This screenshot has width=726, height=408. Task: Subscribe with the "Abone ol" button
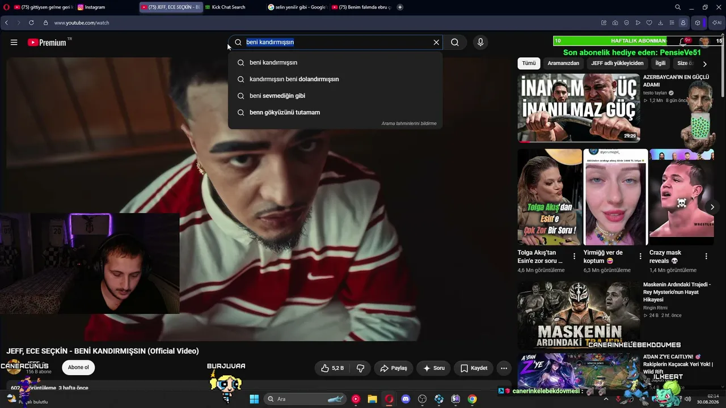pyautogui.click(x=78, y=367)
